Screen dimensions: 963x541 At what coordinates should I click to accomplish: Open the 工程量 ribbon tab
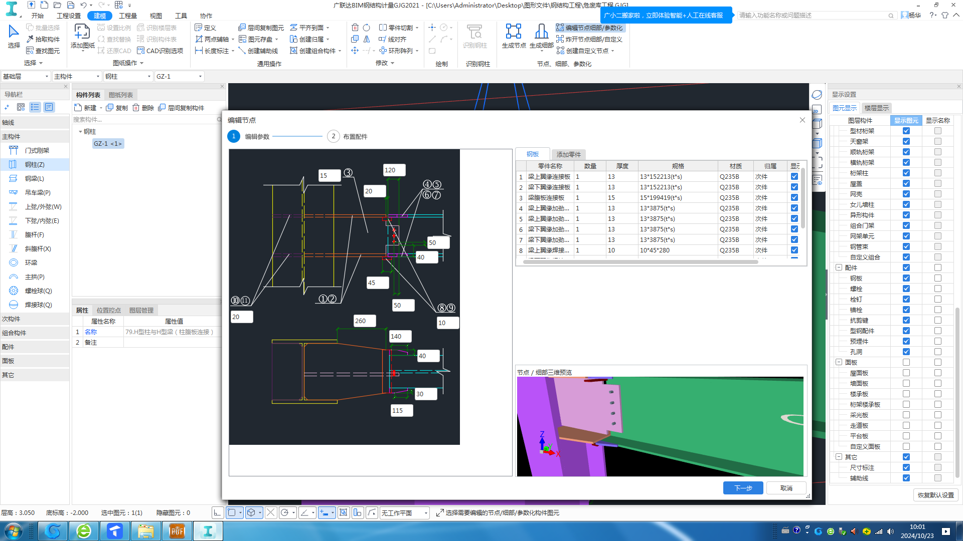[x=128, y=16]
